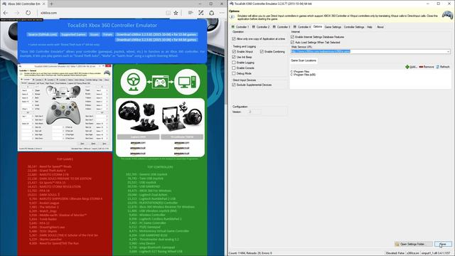Open the Edge More actions menu
This screenshot has width=455, height=256.
tap(222, 13)
